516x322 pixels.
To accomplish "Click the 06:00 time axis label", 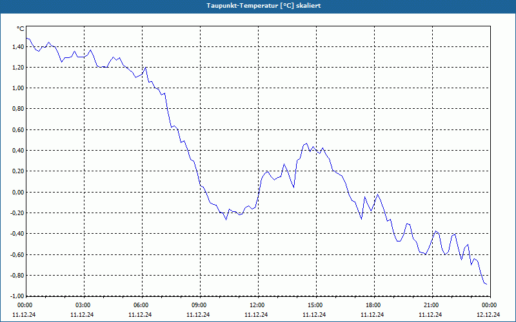I will (140, 305).
